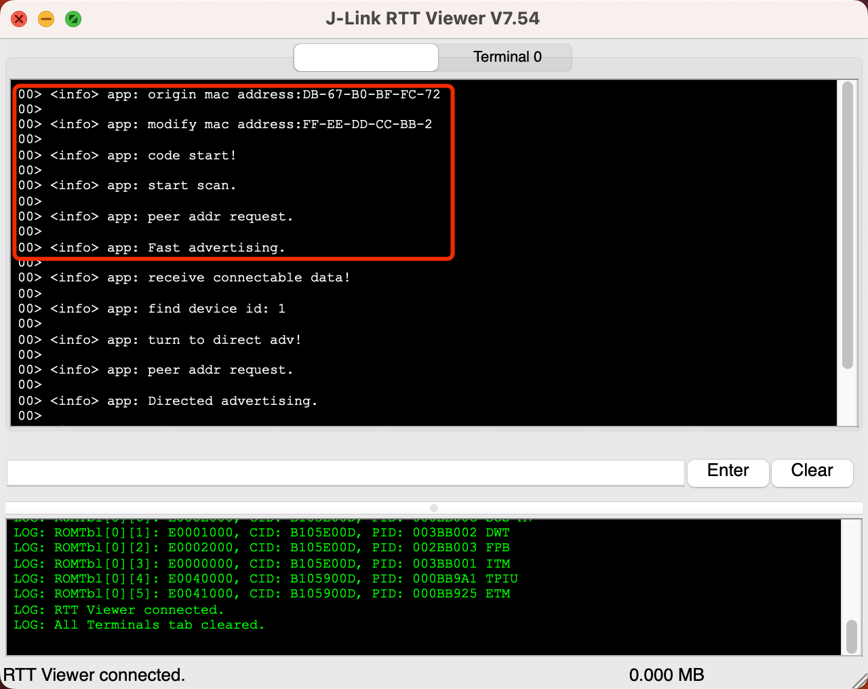Viewport: 868px width, 689px height.
Task: Switch to the Terminal 0 tab
Action: pos(506,57)
